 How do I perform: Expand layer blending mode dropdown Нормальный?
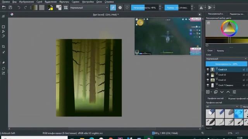click(226, 59)
